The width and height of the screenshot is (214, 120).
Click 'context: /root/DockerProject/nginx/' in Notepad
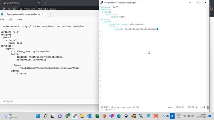coord(40,57)
